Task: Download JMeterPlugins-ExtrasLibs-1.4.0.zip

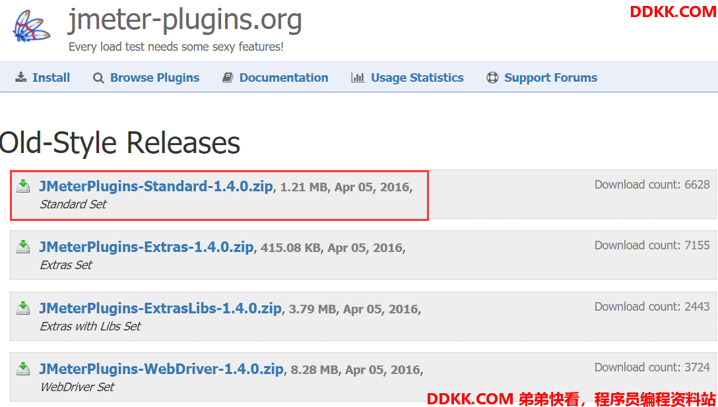Action: tap(160, 308)
